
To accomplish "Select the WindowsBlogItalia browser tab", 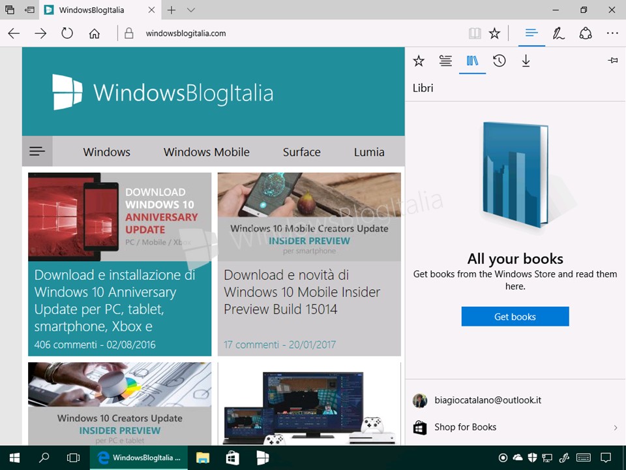I will click(100, 10).
